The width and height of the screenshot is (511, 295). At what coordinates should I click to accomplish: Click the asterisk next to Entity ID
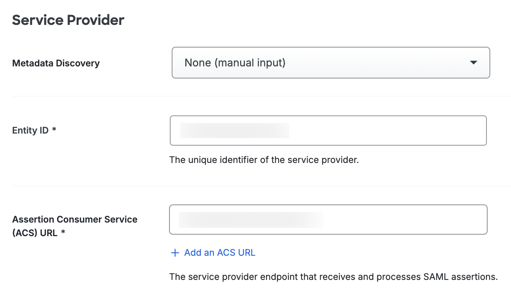(54, 130)
